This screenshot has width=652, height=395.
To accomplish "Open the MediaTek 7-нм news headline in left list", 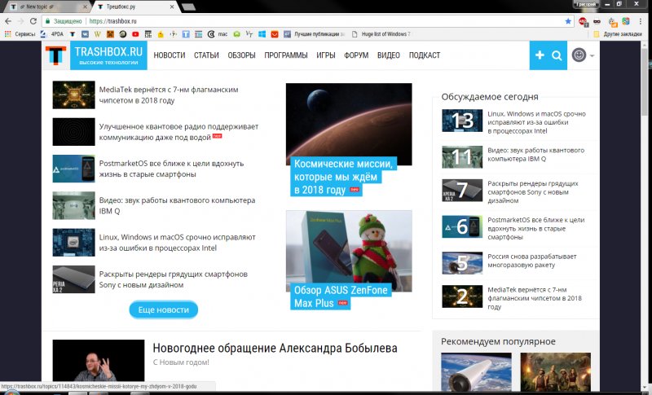I will (169, 94).
